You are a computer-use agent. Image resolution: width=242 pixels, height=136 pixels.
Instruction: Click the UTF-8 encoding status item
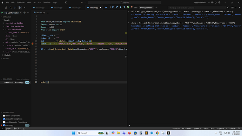coord(205,128)
